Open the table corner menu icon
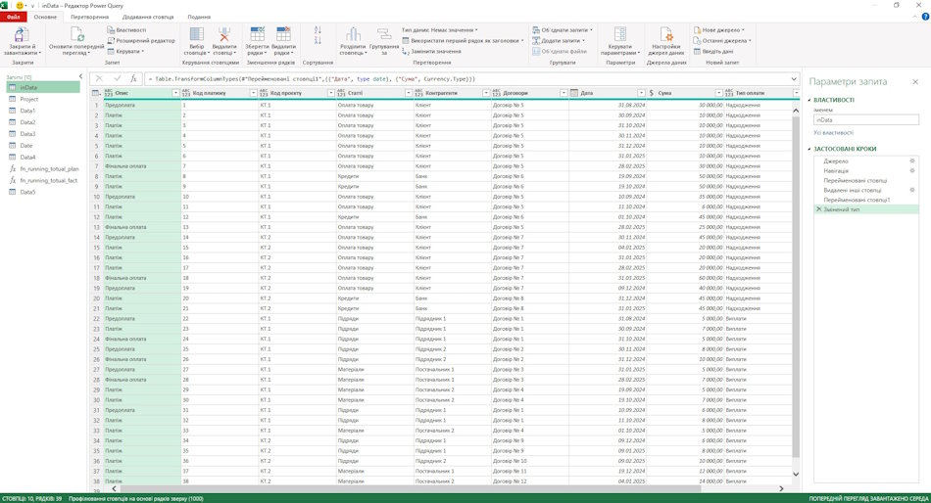This screenshot has width=931, height=503. [96, 93]
